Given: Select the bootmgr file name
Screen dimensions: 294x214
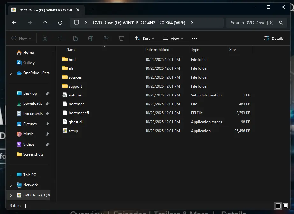Looking at the screenshot, I should coord(76,104).
